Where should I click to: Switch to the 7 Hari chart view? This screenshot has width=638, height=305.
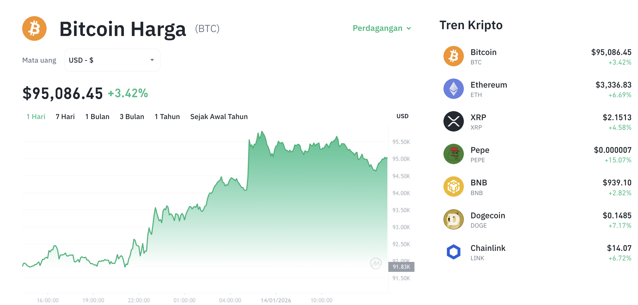point(65,117)
